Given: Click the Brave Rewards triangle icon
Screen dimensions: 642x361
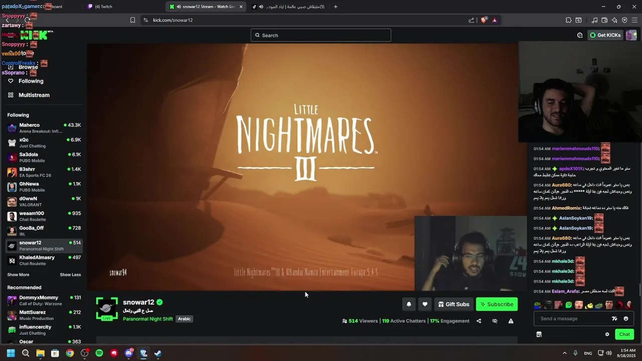Looking at the screenshot, I should click(495, 20).
